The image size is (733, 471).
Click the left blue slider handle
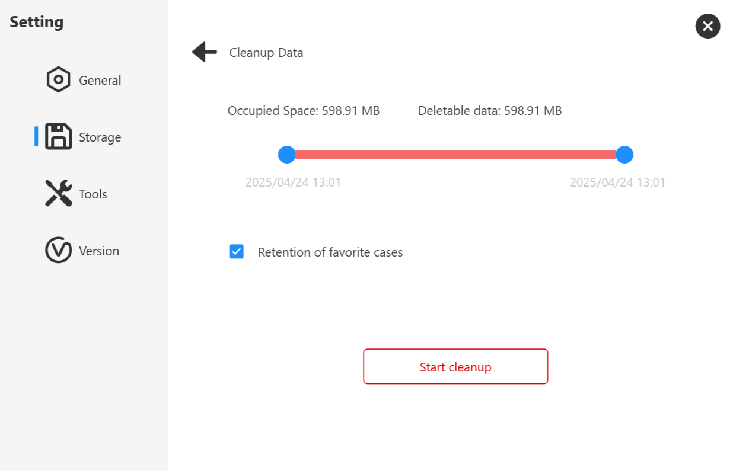(287, 155)
